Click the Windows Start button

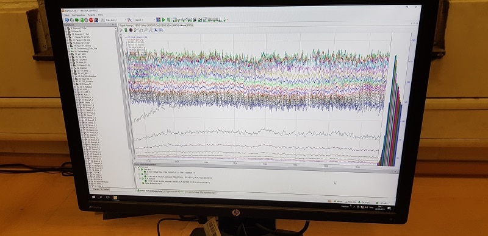(93, 197)
